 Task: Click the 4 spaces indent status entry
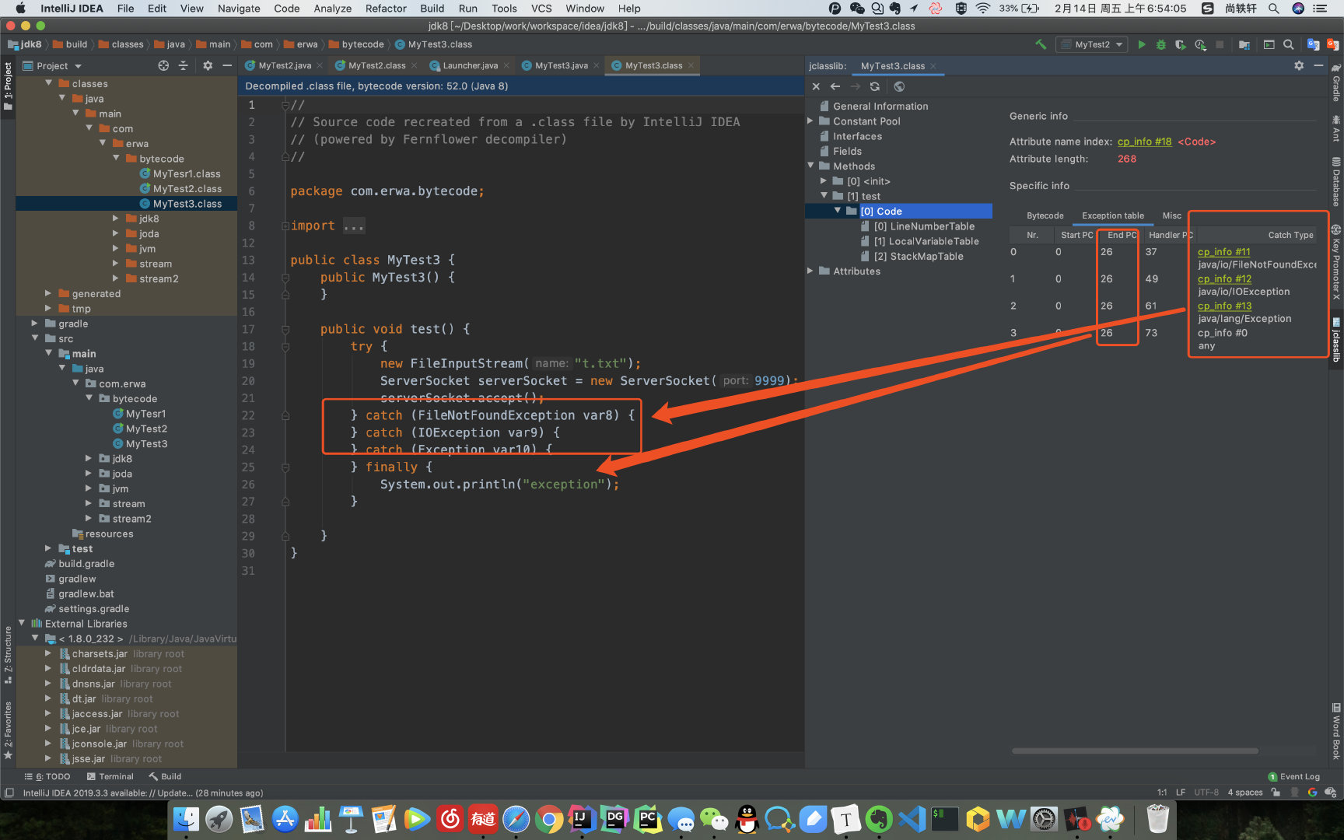click(x=1244, y=793)
